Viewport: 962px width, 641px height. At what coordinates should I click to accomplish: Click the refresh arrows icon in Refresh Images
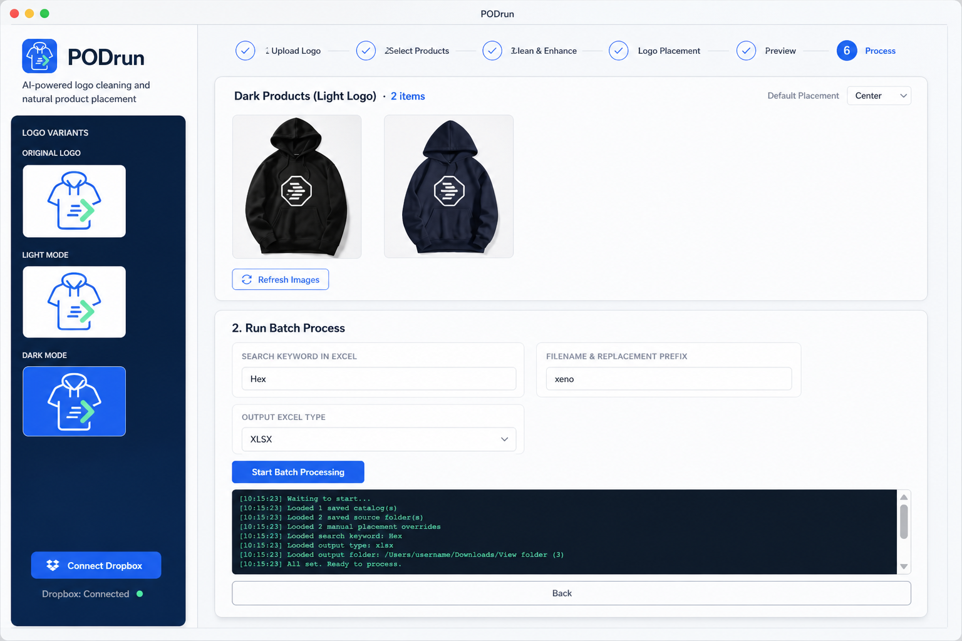tap(247, 279)
